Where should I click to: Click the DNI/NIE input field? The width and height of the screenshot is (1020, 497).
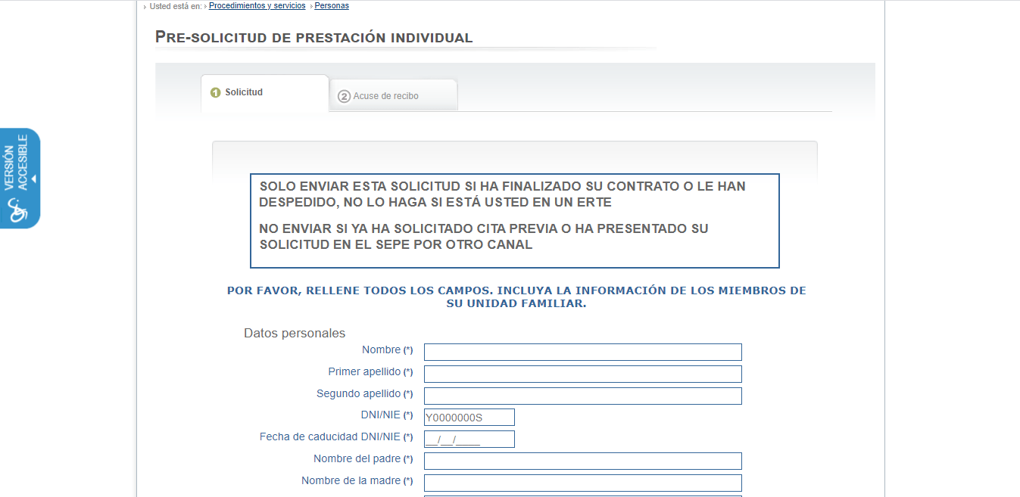[469, 417]
